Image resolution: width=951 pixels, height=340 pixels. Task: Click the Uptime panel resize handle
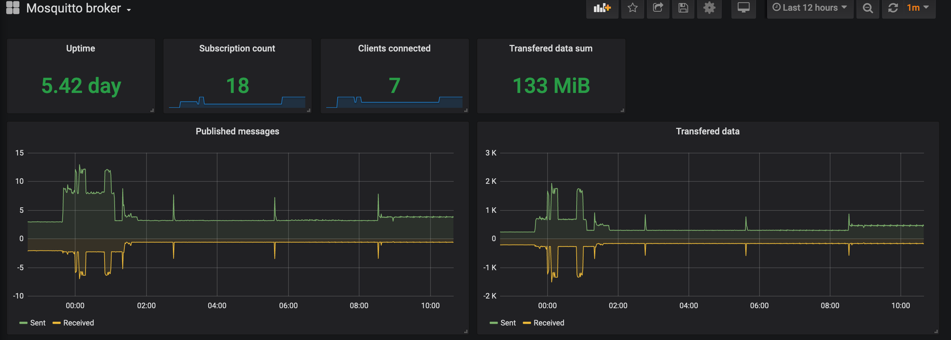(x=152, y=110)
